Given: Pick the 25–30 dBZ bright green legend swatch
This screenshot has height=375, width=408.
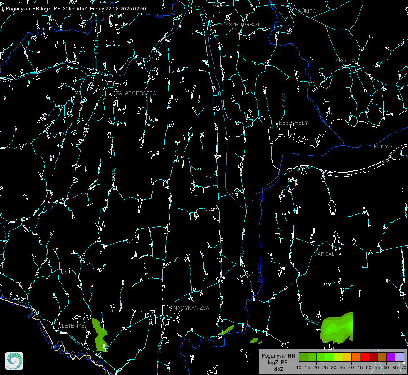Looking at the screenshot, I should [330, 357].
